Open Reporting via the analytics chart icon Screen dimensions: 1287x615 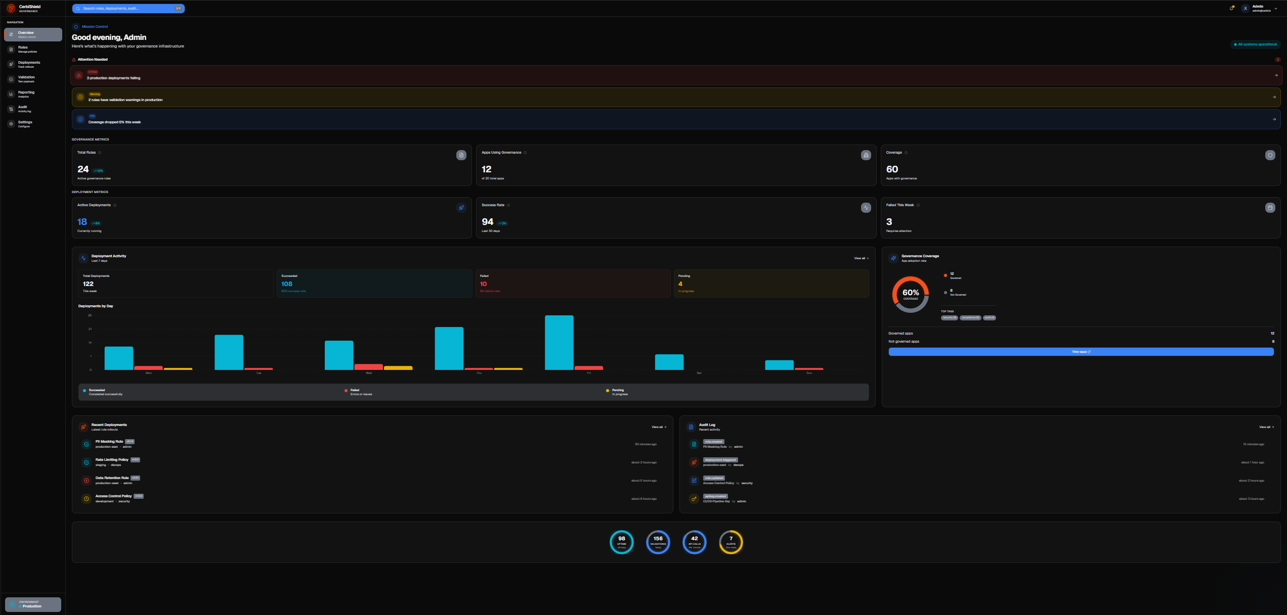coord(11,94)
